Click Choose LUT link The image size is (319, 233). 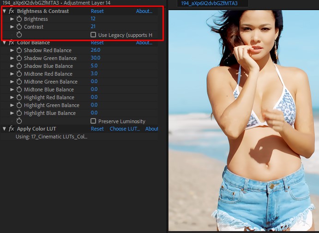click(125, 129)
